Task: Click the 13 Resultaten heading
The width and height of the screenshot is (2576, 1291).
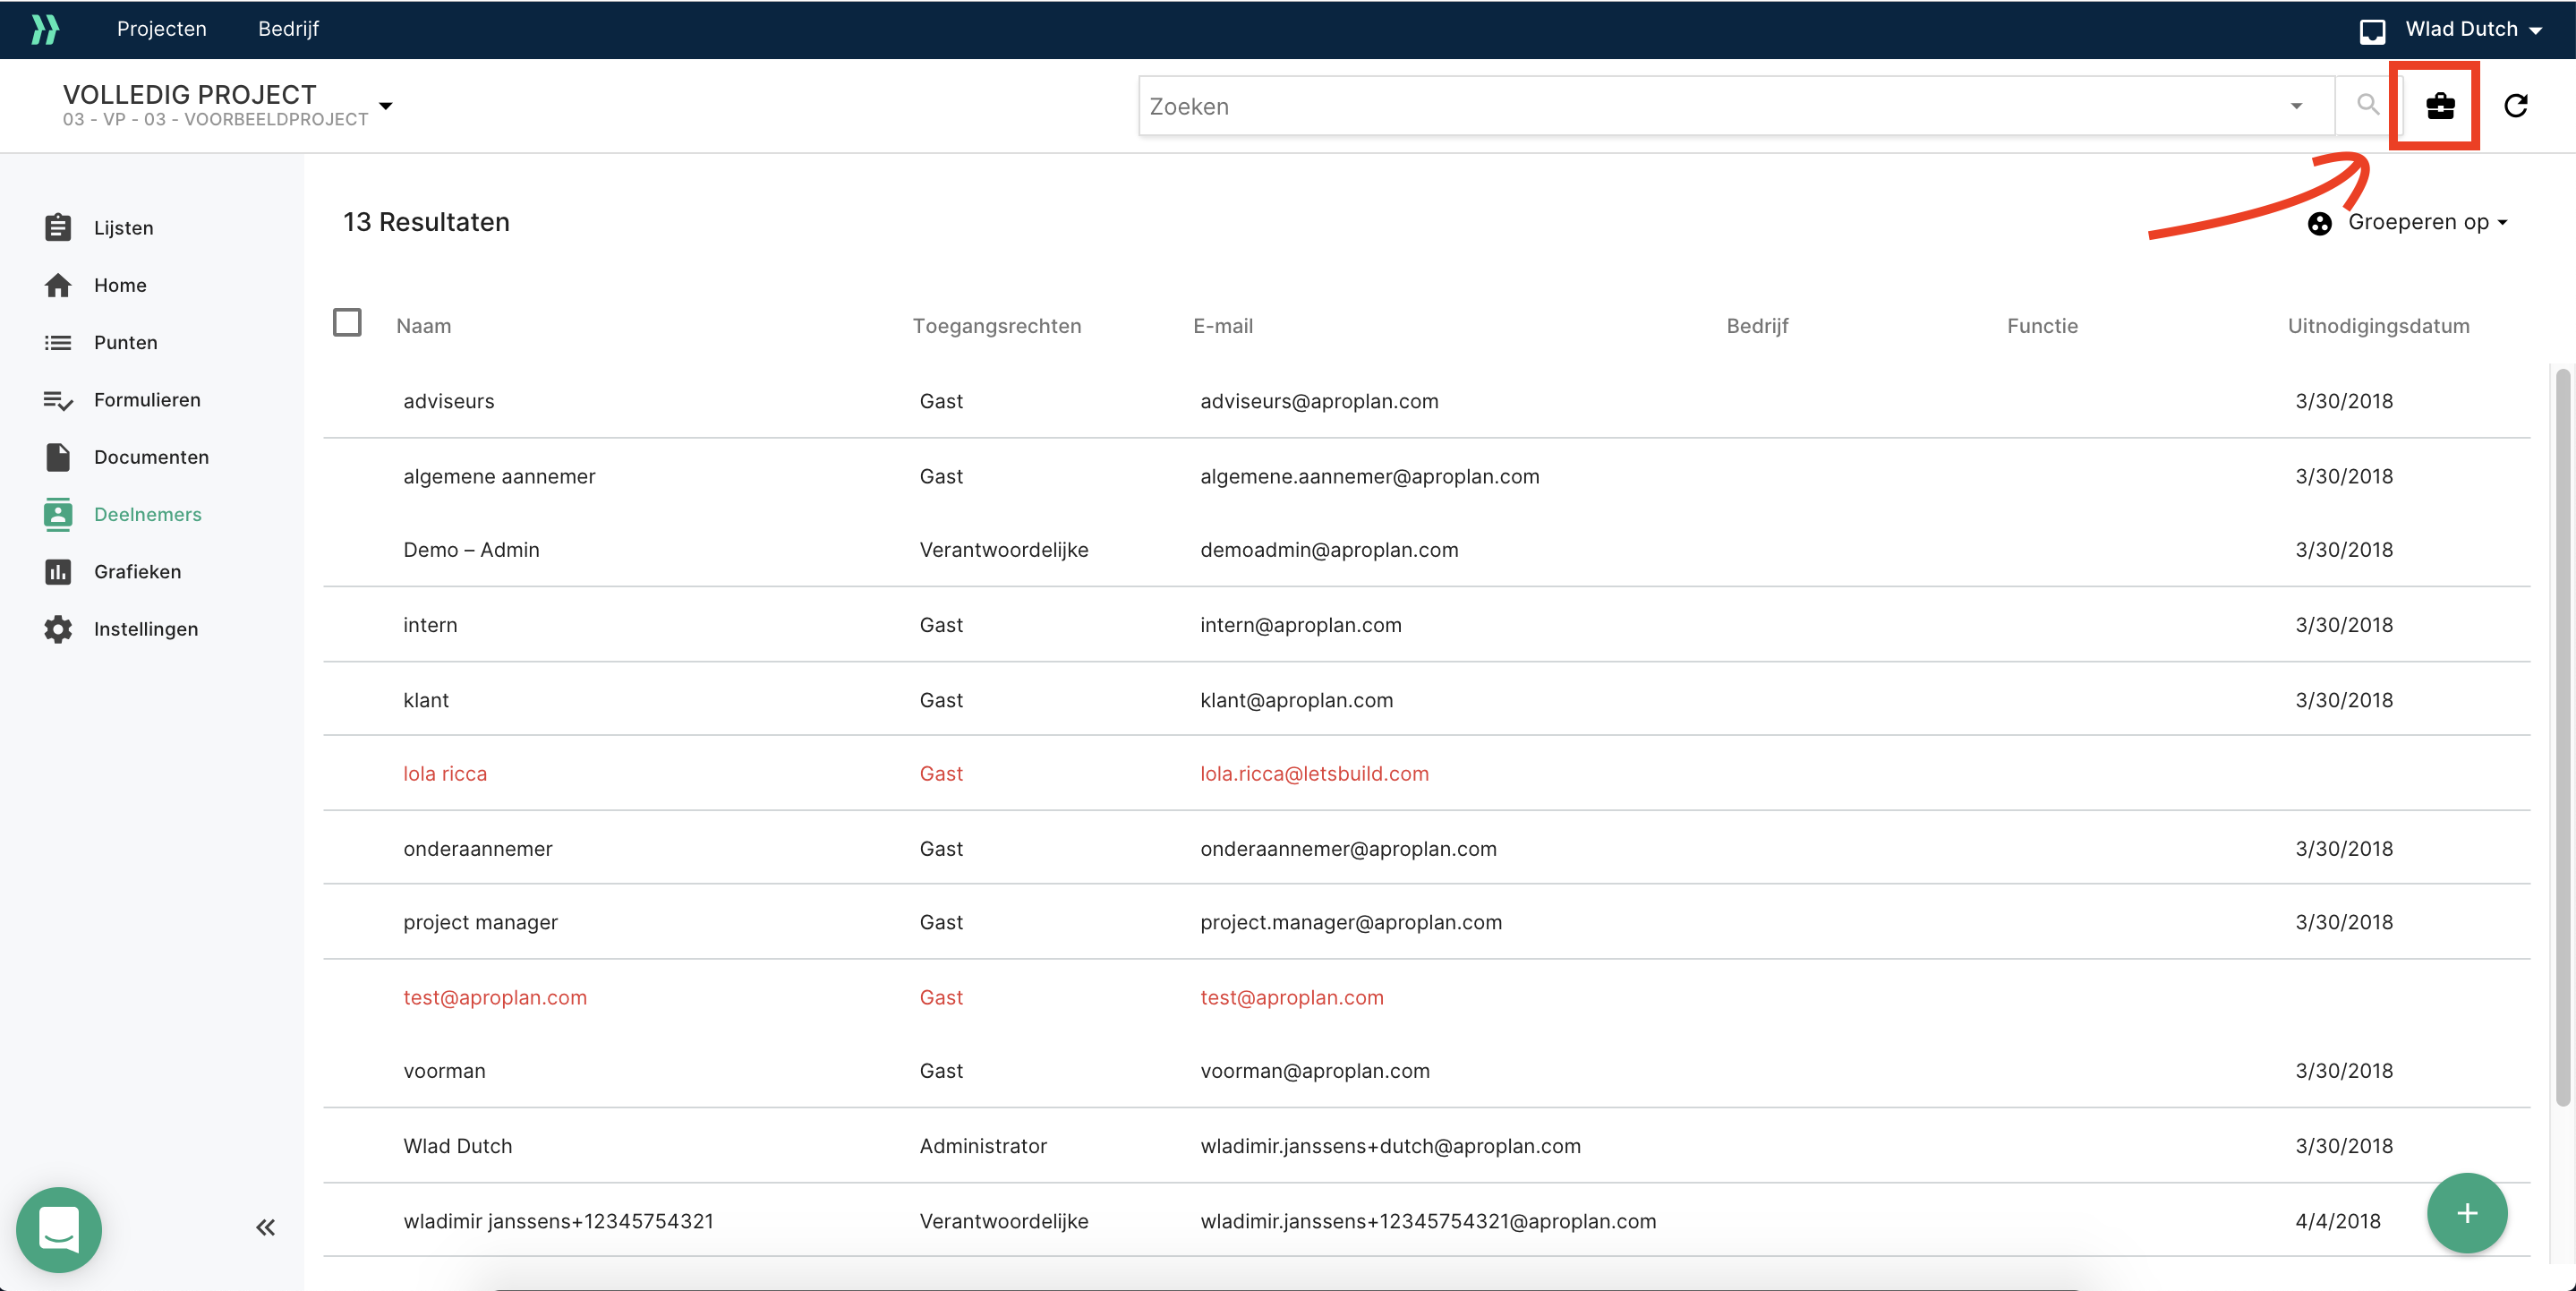Action: click(x=426, y=222)
